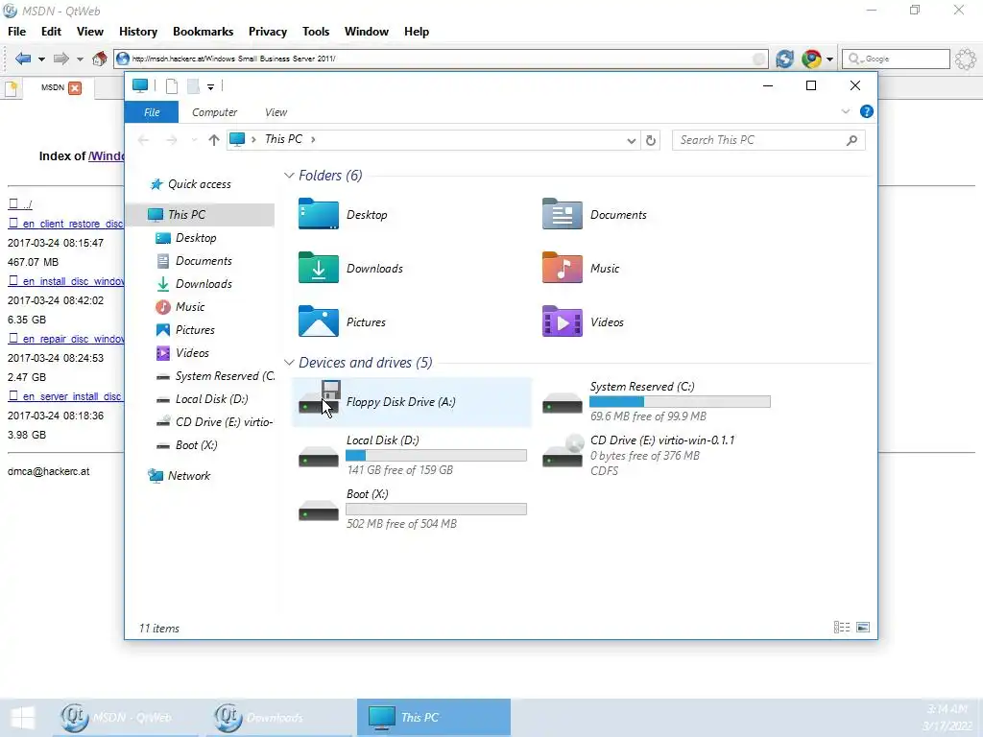Click the New folder icon in quick access toolbar
This screenshot has height=737, width=983.
coord(193,86)
